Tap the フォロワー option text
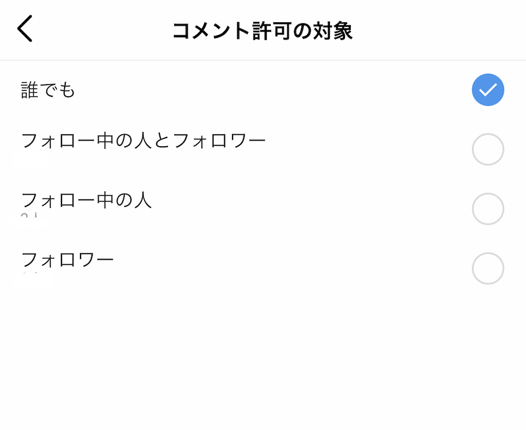 (x=67, y=260)
